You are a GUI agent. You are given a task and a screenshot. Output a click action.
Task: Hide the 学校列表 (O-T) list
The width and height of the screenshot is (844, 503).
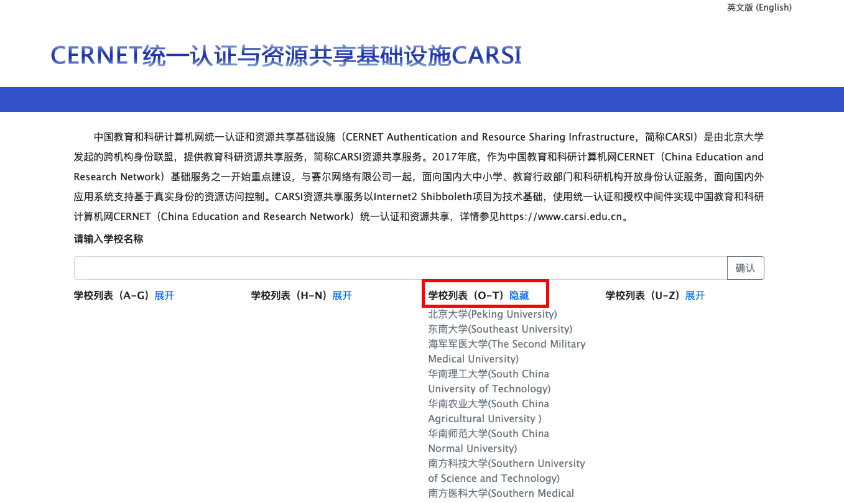pyautogui.click(x=519, y=295)
